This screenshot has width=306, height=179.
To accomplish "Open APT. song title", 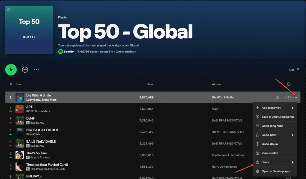I will (x=30, y=107).
